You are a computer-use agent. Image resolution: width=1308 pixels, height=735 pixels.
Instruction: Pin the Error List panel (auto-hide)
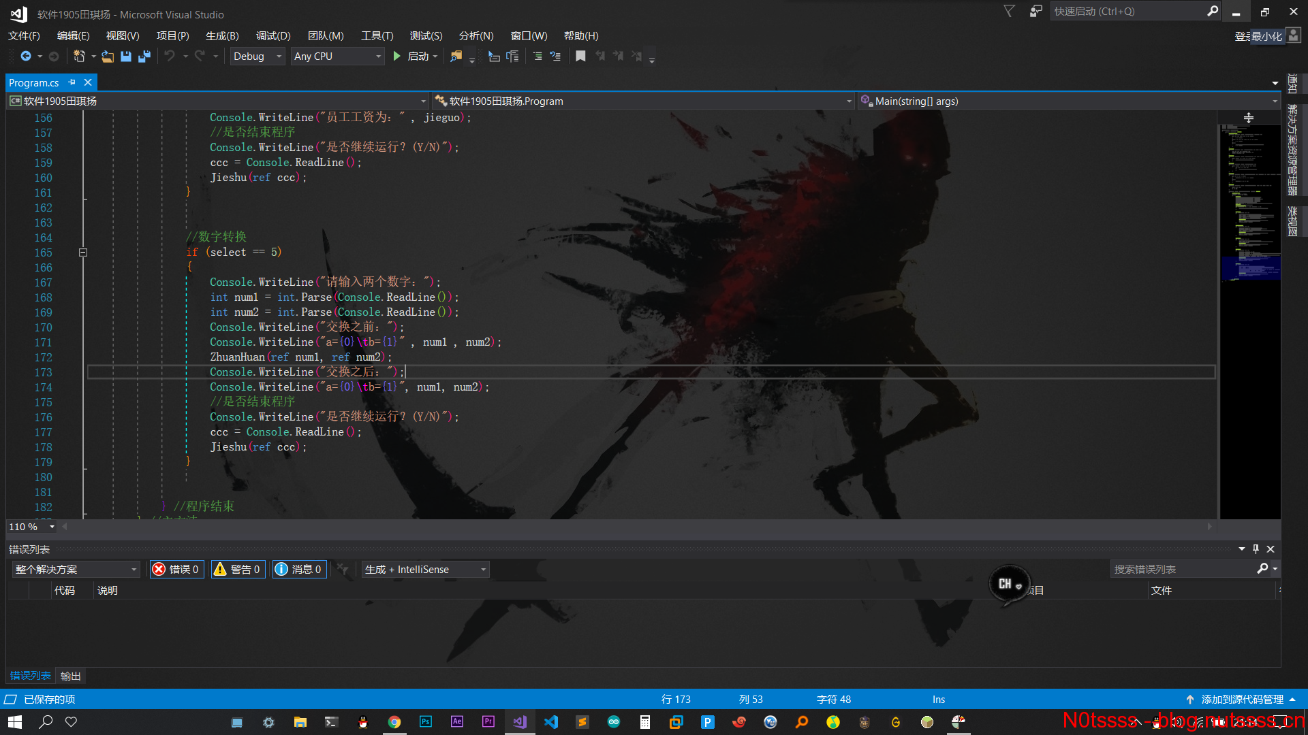1256,549
